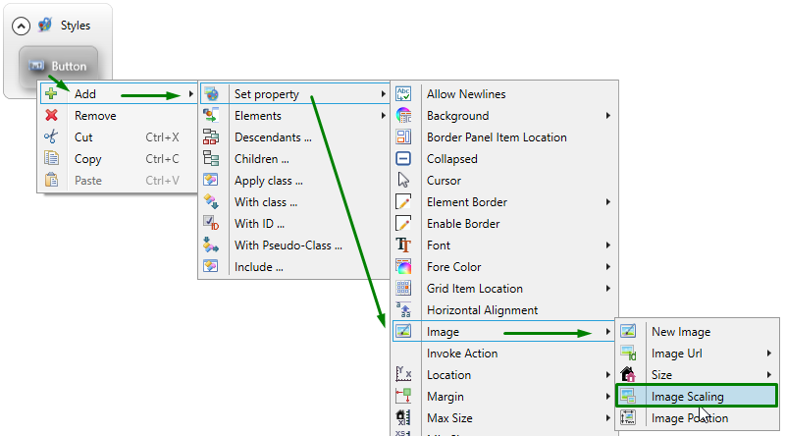Click the With ID icon
This screenshot has height=436, width=786.
click(211, 224)
